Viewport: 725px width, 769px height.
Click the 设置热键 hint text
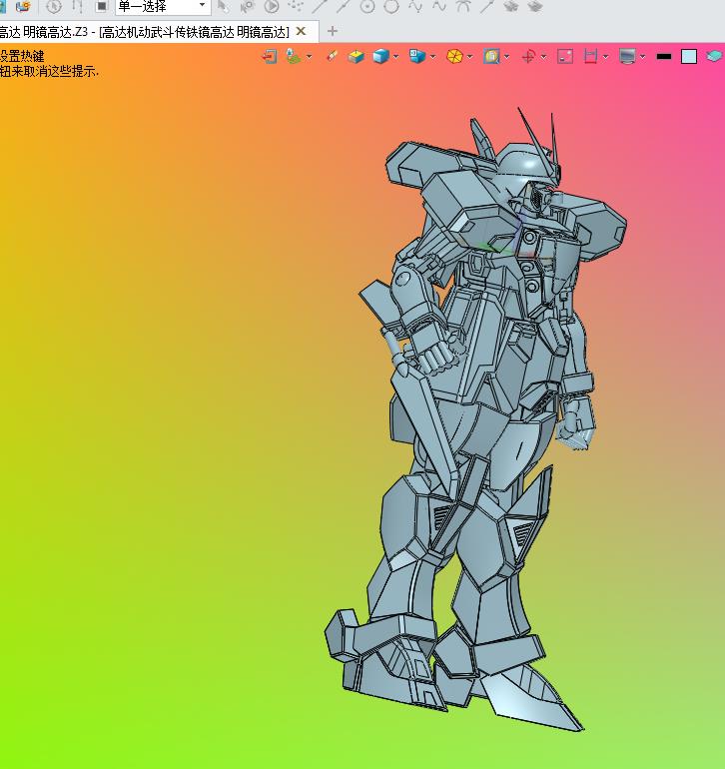[x=22, y=56]
